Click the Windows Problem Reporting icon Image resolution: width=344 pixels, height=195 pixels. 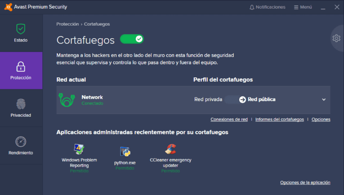point(79,149)
